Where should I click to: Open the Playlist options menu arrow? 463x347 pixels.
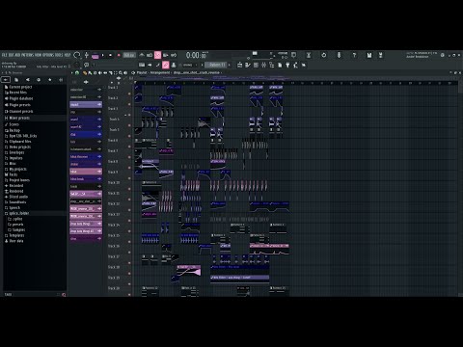[72, 73]
